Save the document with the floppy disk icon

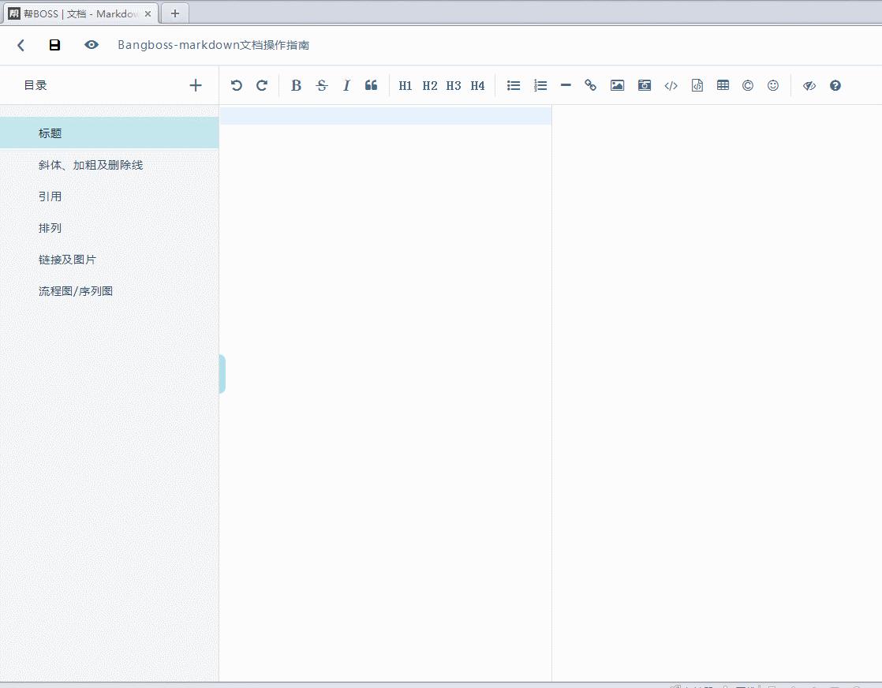(54, 45)
